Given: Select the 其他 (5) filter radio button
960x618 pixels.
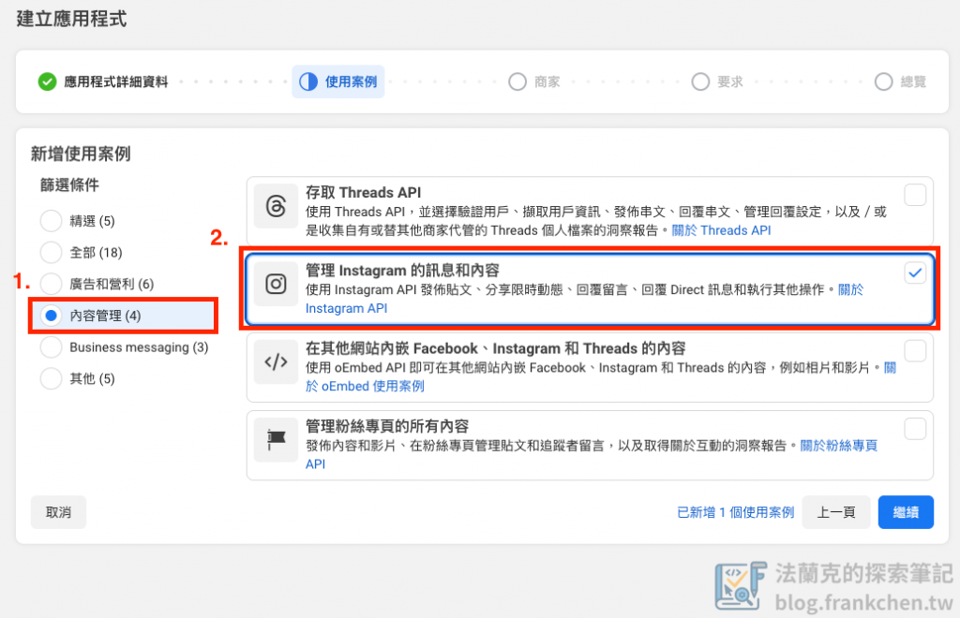Looking at the screenshot, I should point(51,378).
